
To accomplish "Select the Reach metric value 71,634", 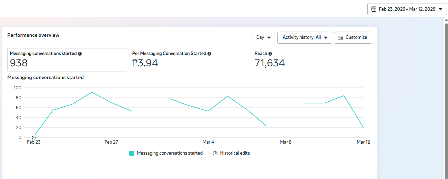I will tap(269, 63).
